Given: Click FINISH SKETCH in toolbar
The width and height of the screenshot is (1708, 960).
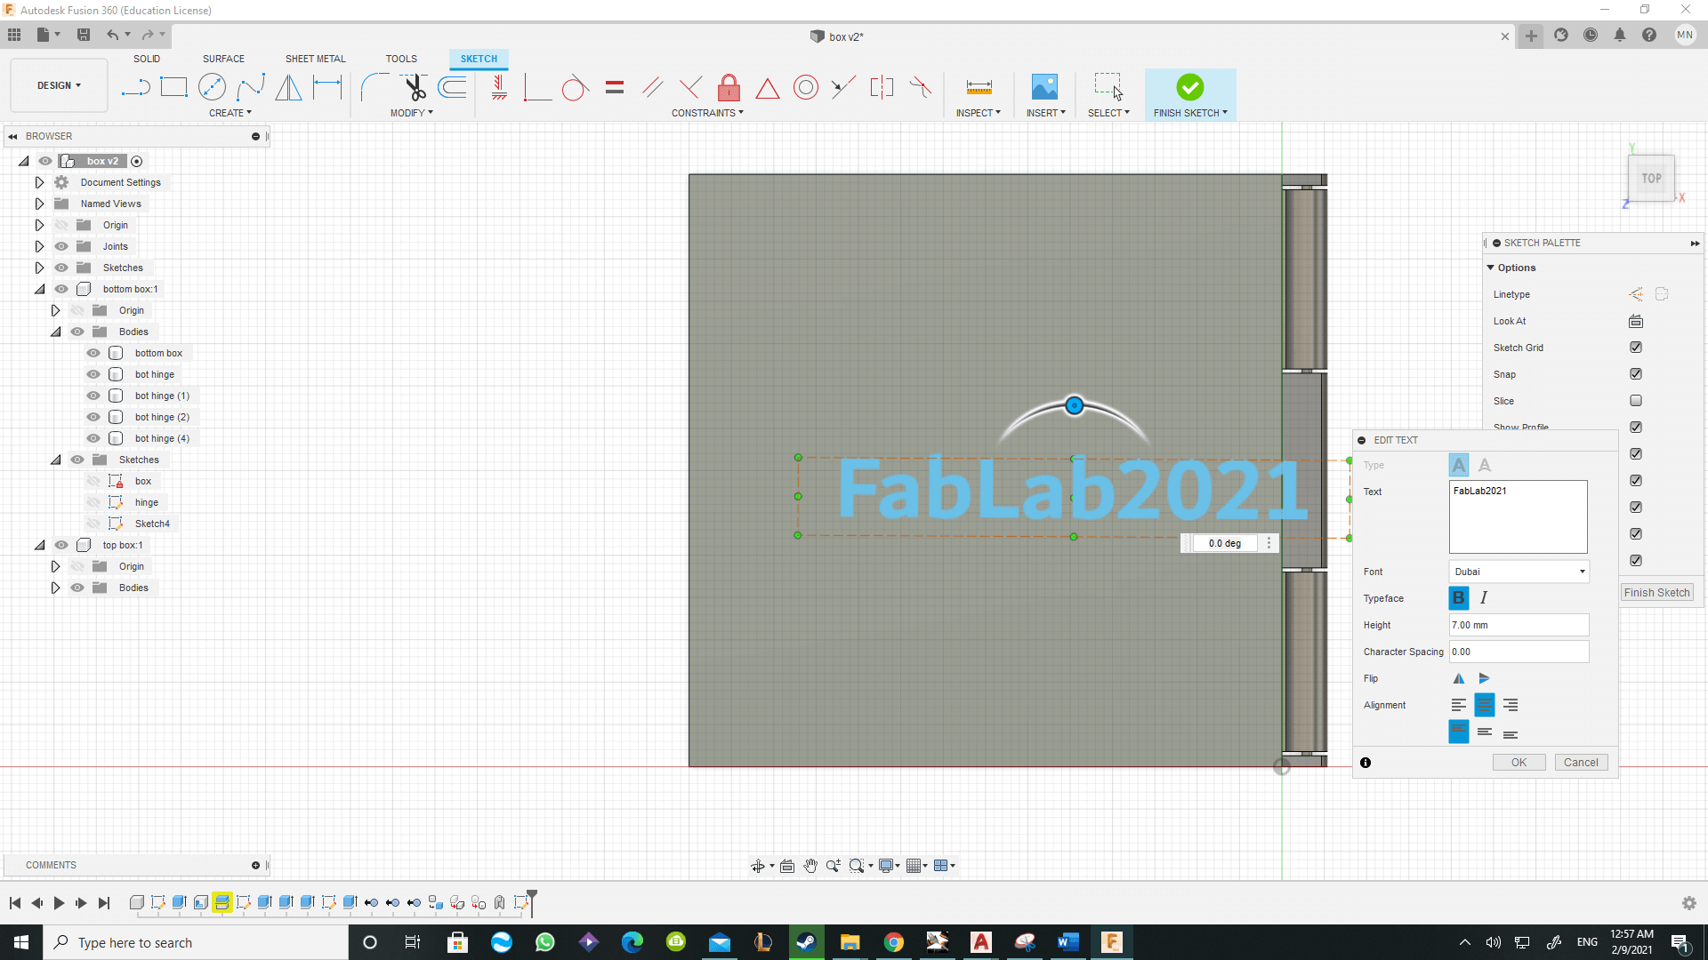Looking at the screenshot, I should click(x=1190, y=94).
